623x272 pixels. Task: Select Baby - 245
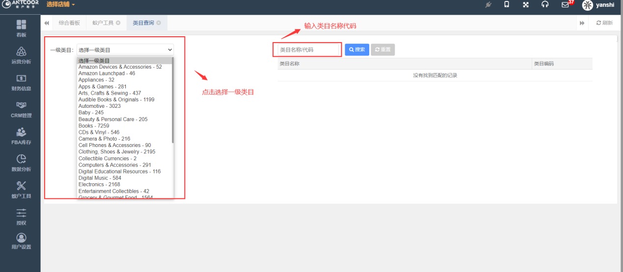(124, 113)
